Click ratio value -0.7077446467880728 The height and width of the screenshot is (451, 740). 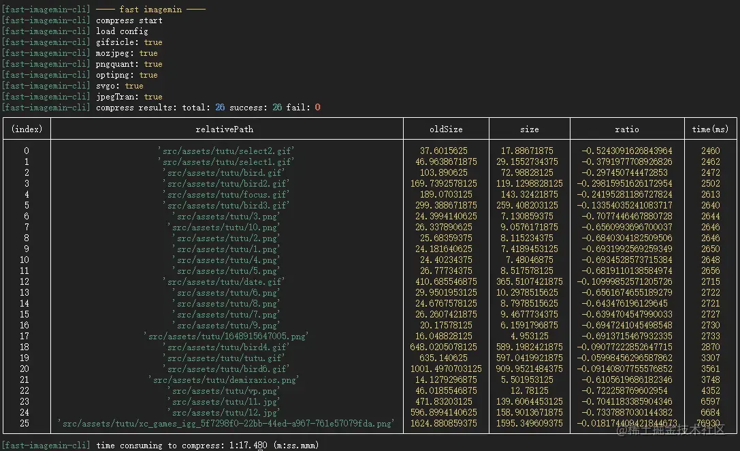pos(627,216)
